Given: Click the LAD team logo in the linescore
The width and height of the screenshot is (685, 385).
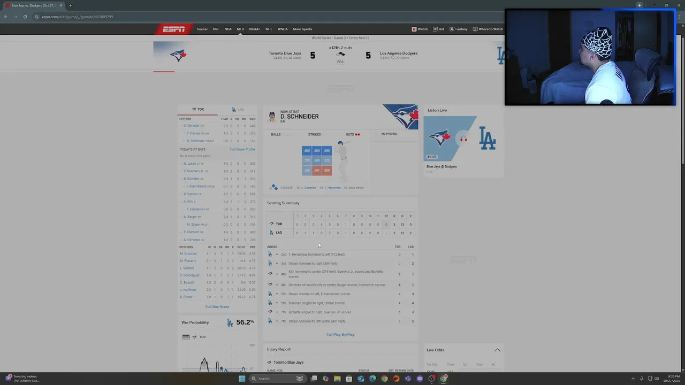Looking at the screenshot, I should tap(271, 233).
